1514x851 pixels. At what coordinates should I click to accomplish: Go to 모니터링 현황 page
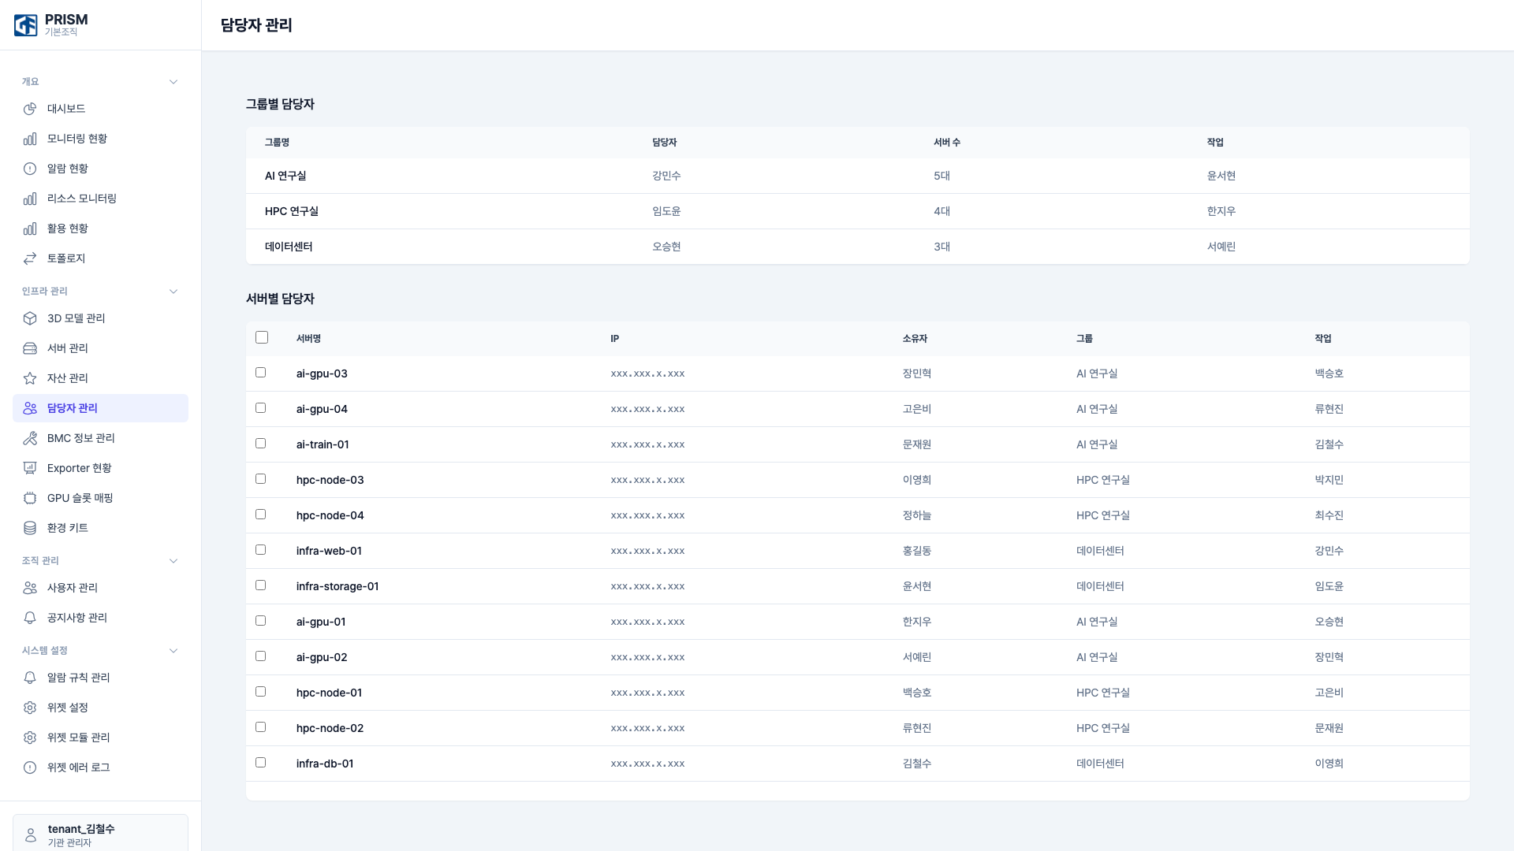pos(100,139)
